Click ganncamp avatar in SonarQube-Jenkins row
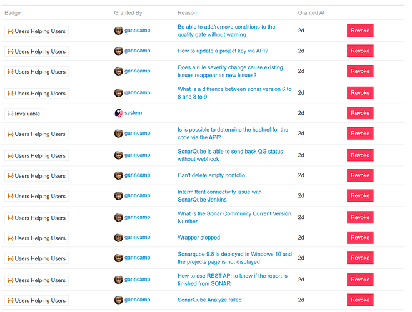412x312 pixels. 119,195
